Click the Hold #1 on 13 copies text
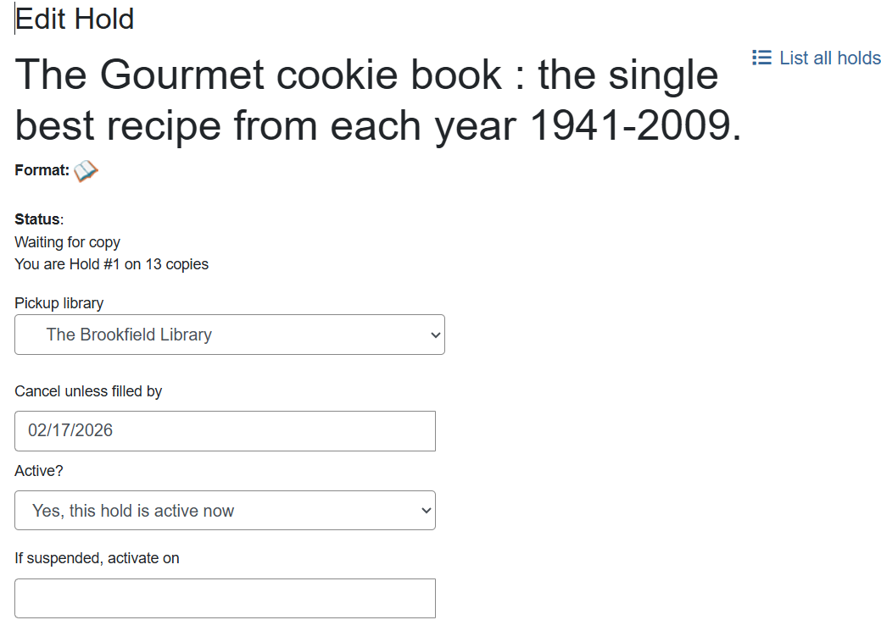881x631 pixels. coord(111,264)
